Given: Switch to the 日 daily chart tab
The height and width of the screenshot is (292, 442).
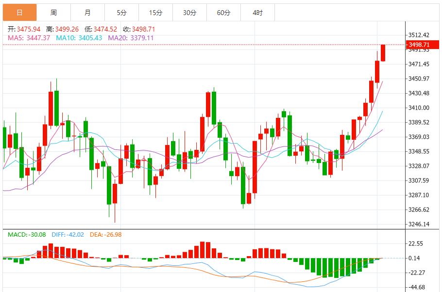Looking at the screenshot, I should click(19, 13).
